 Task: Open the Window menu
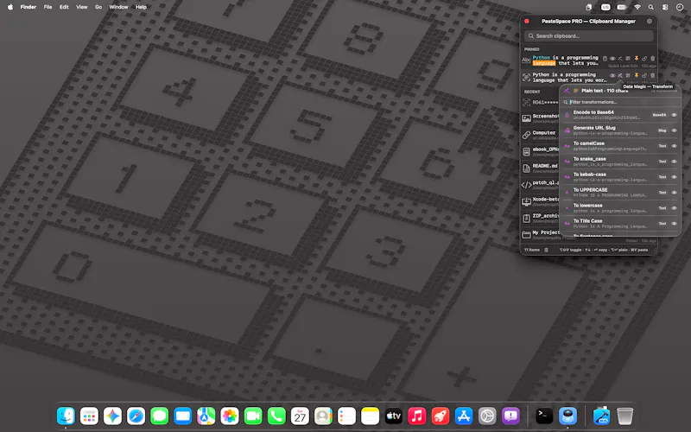[x=118, y=7]
